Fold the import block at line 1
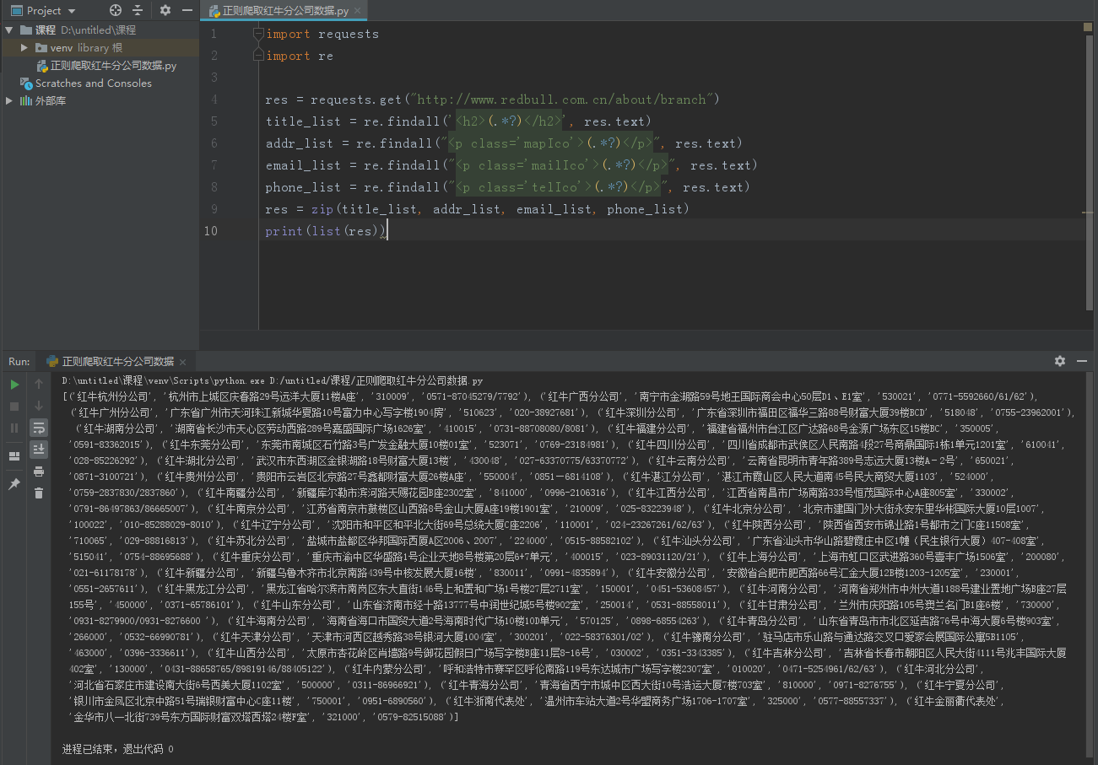 coord(259,34)
